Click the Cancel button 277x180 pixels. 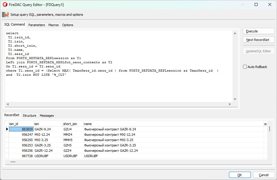[x=264, y=175]
